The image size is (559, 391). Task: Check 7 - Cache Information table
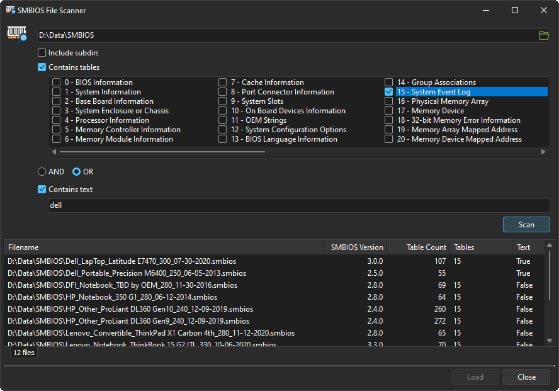[x=222, y=82]
